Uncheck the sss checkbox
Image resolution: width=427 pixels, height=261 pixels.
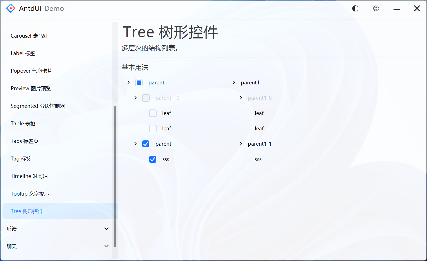coord(153,159)
